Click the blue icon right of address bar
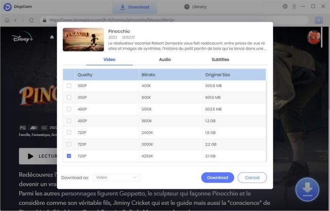 point(319,20)
